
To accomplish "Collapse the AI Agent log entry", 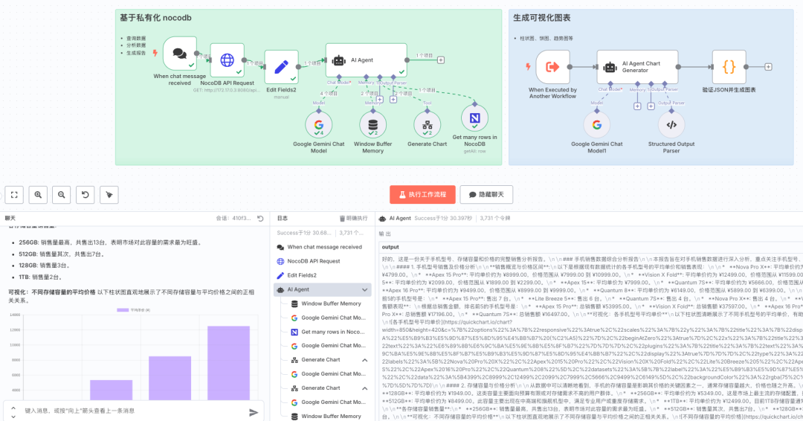I will 364,290.
